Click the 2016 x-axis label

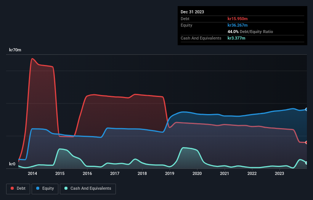click(87, 173)
